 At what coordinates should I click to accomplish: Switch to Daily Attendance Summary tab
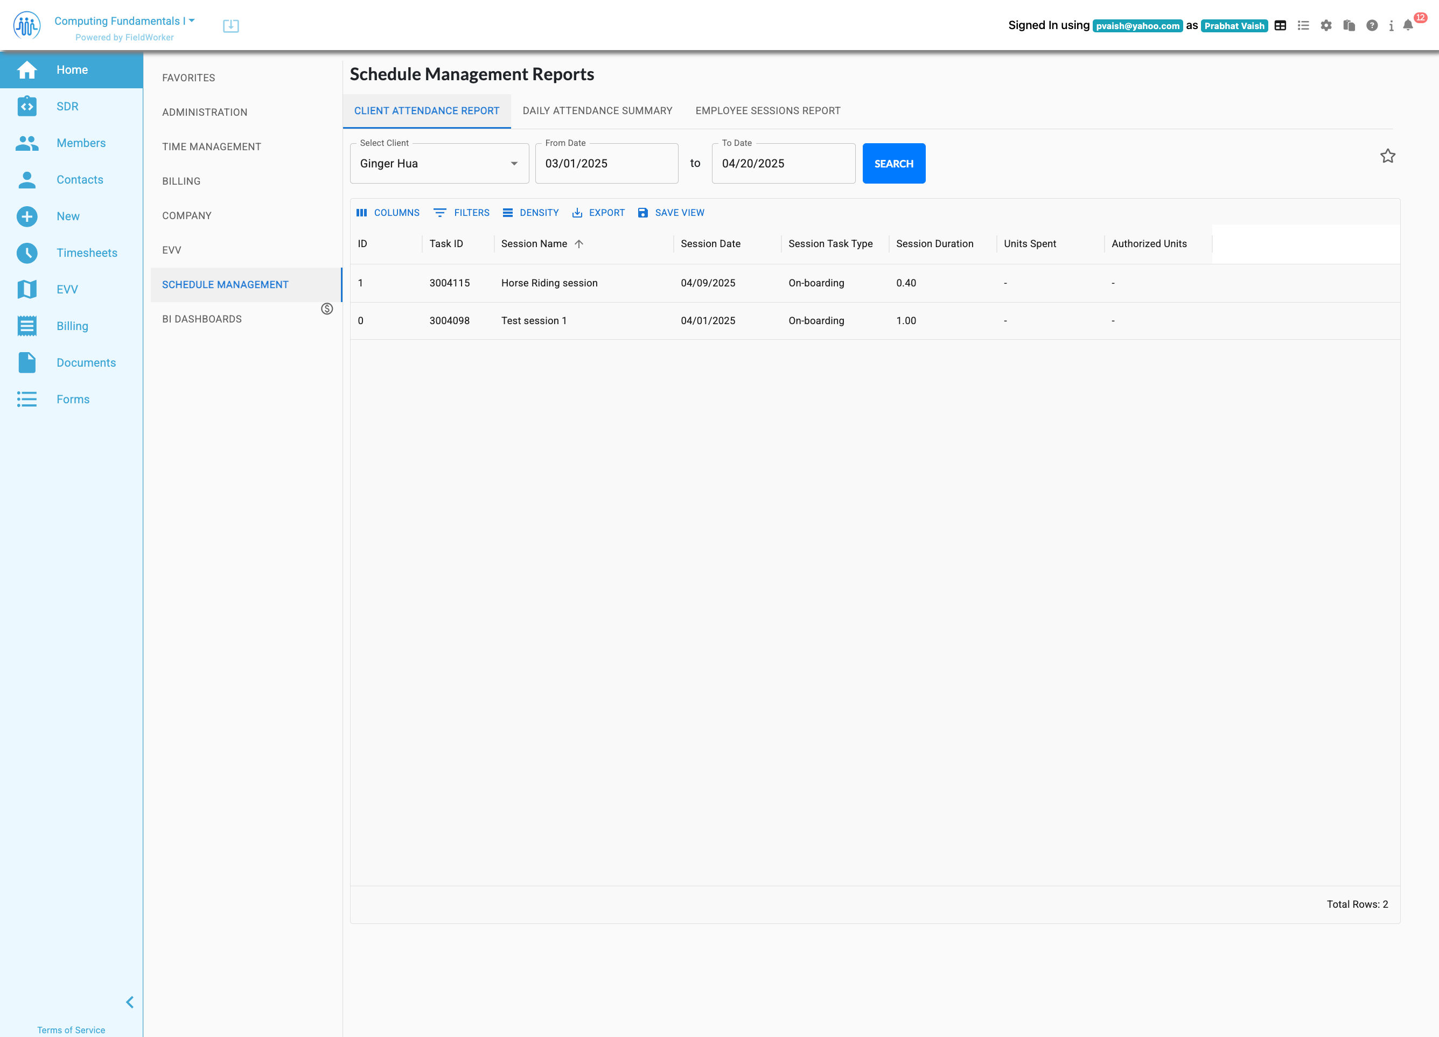[x=597, y=110]
